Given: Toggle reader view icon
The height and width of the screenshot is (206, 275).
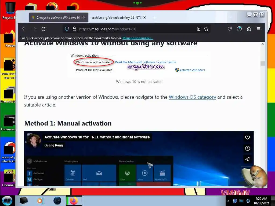Looking at the screenshot, I should point(198,29).
